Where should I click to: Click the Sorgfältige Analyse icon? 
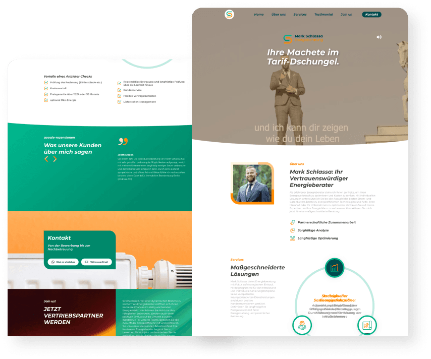point(293,230)
